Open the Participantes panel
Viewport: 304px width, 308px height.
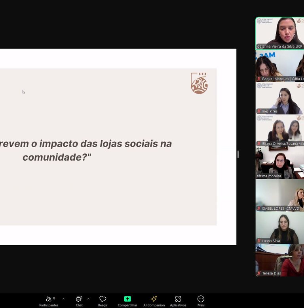tap(49, 300)
